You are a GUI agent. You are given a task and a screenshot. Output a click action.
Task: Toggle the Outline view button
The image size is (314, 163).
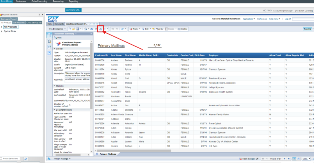click(183, 29)
